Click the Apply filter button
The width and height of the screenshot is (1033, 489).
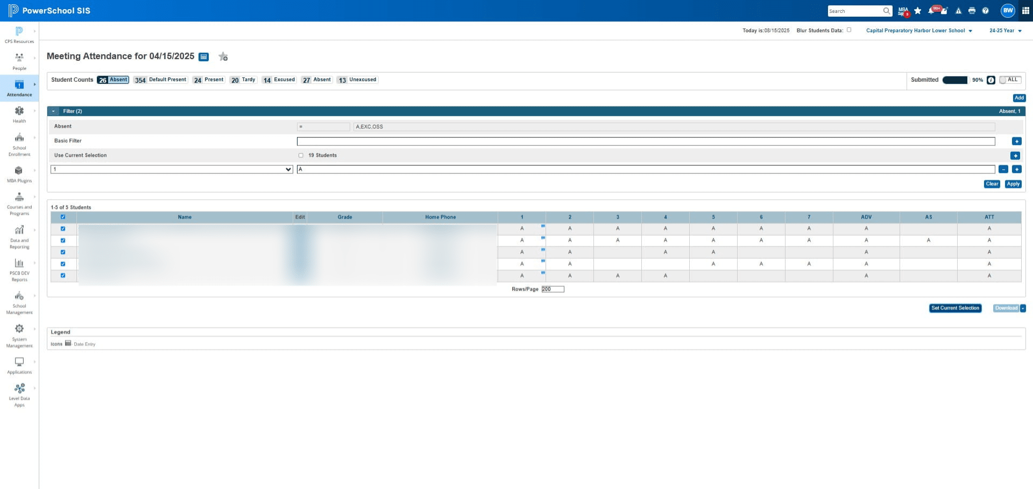tap(1013, 184)
